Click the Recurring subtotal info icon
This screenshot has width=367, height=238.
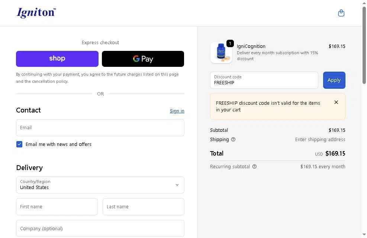pyautogui.click(x=254, y=166)
